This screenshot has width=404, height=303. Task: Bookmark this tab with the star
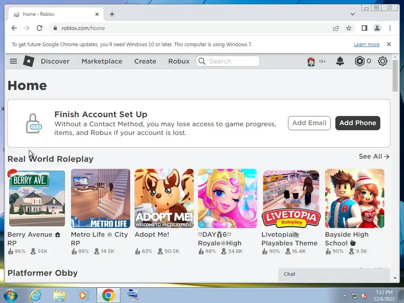tap(349, 28)
